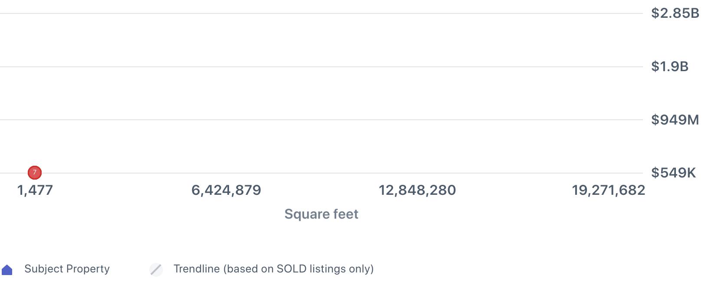Click the 12,848,280 square feet tick label
The height and width of the screenshot is (282, 708).
[417, 190]
